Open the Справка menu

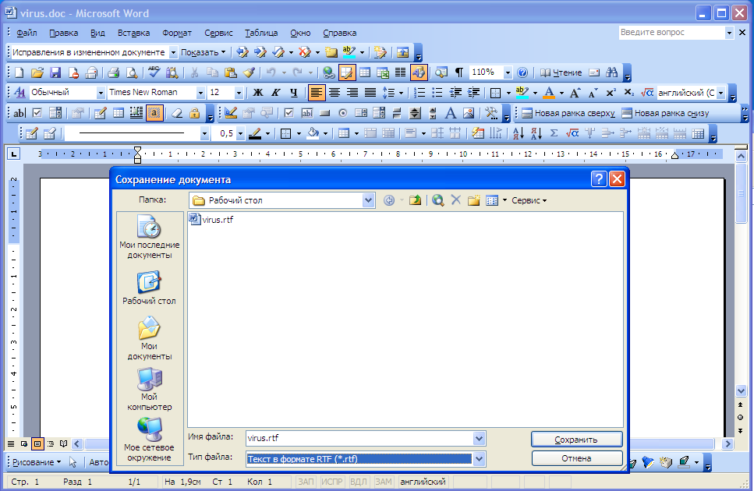339,33
